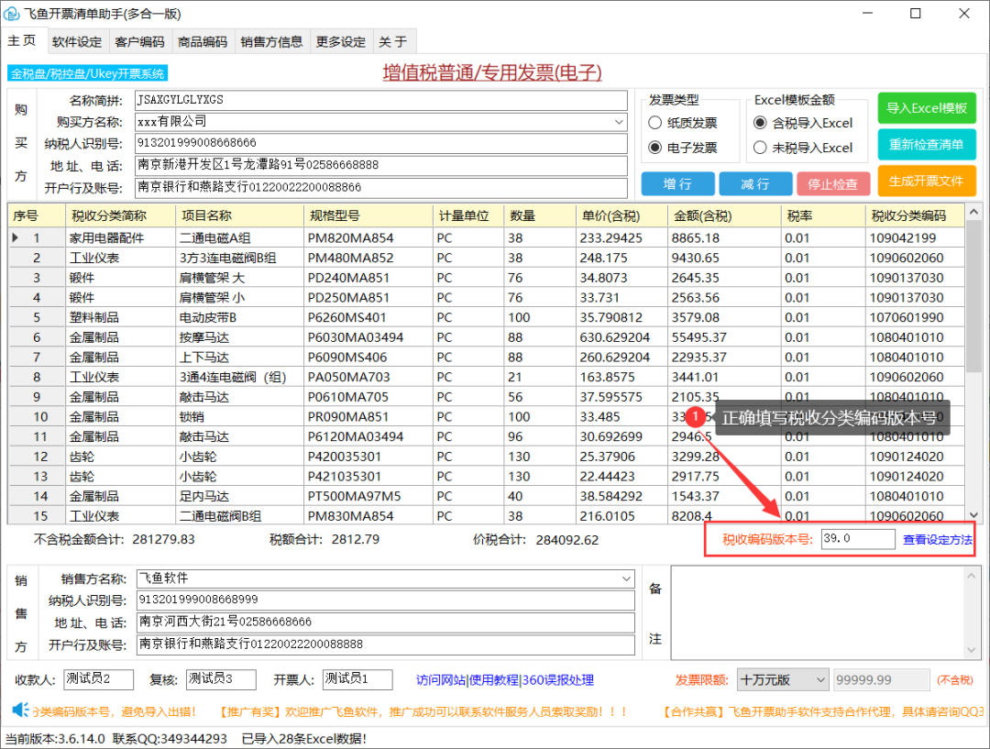
Task: Click the table vertical scrollbar thumb
Action: tap(973, 296)
